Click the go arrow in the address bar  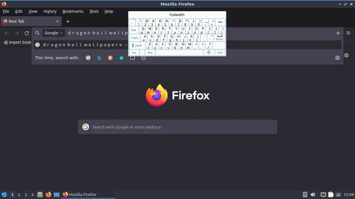pos(338,33)
